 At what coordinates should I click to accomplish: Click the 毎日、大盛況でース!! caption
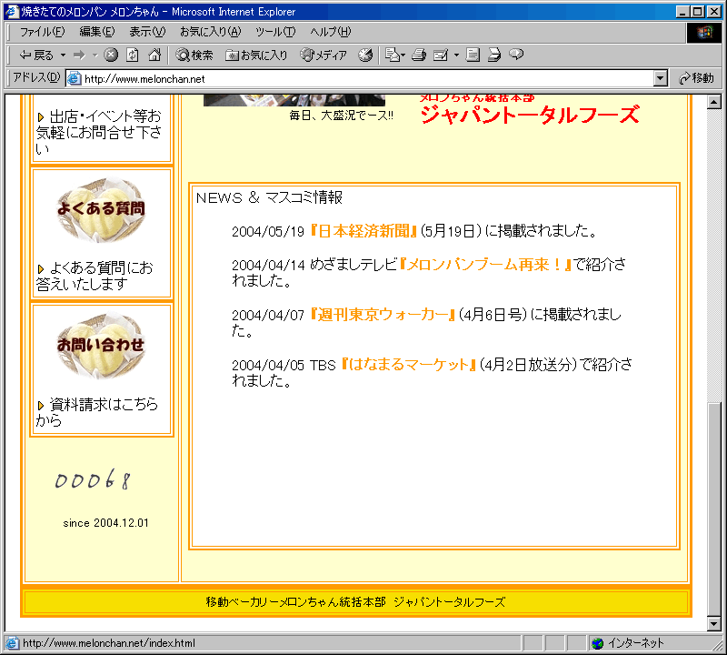(342, 116)
